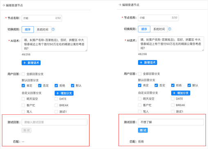
Task: Click the 测试回答 field containing 不想了解
Action: click(171, 122)
